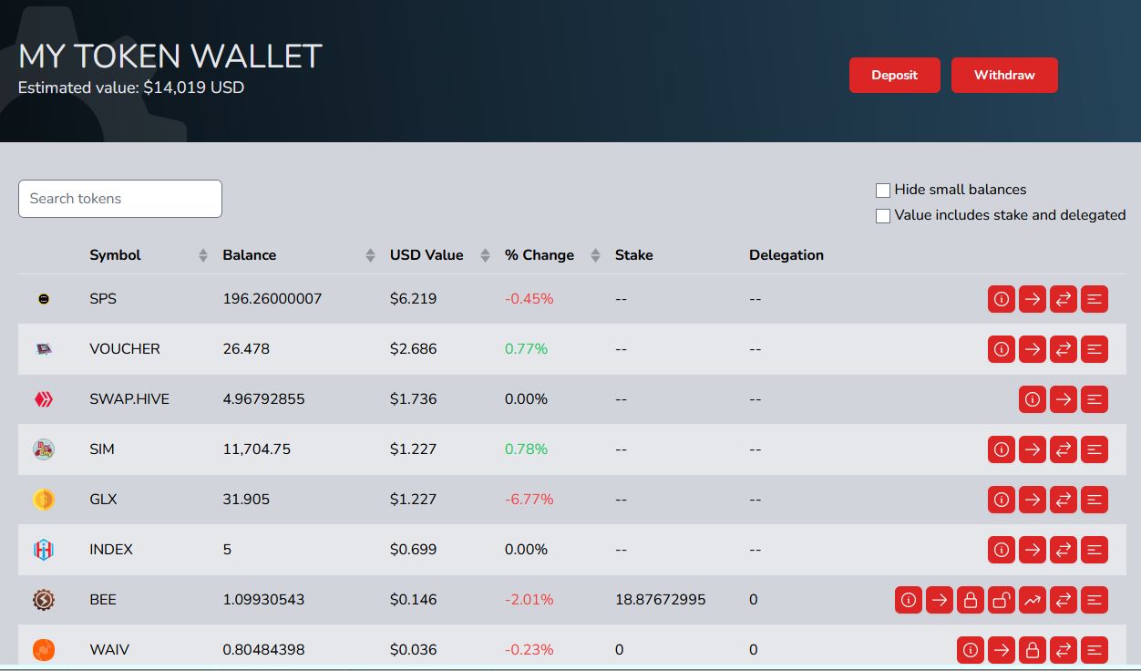The image size is (1141, 671).
Task: Open history lines icon for GLX
Action: (1095, 500)
